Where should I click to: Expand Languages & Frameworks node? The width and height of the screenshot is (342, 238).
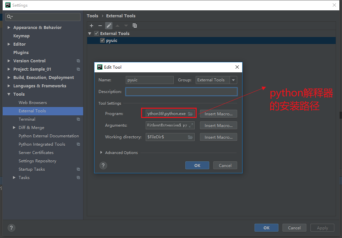click(9, 86)
